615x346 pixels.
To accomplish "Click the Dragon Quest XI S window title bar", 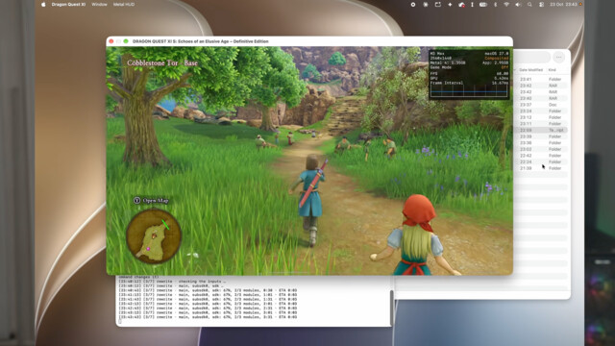I will (x=309, y=41).
